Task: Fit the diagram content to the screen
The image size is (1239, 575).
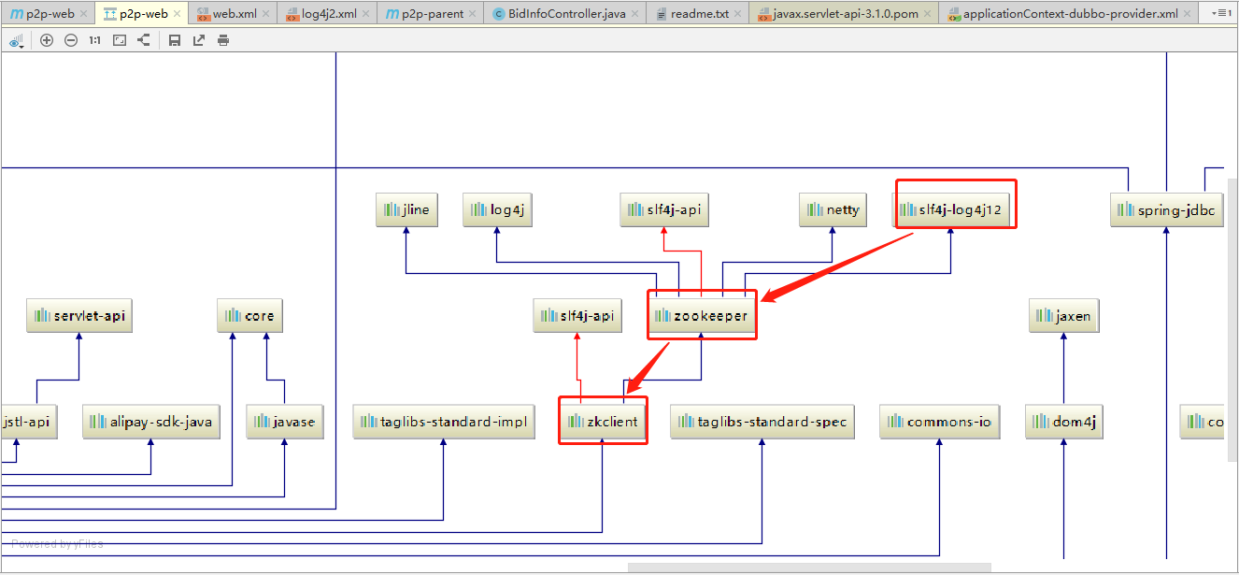Action: coord(120,40)
